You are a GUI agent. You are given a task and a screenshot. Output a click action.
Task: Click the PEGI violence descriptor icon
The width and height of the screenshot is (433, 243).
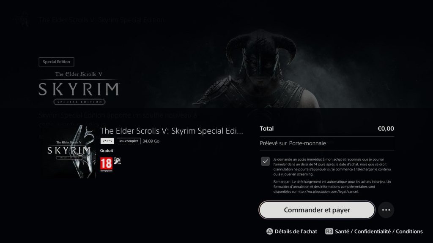pyautogui.click(x=118, y=161)
